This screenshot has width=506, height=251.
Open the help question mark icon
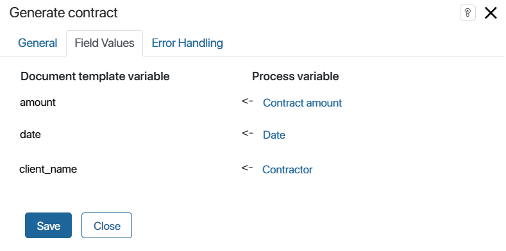coord(468,13)
